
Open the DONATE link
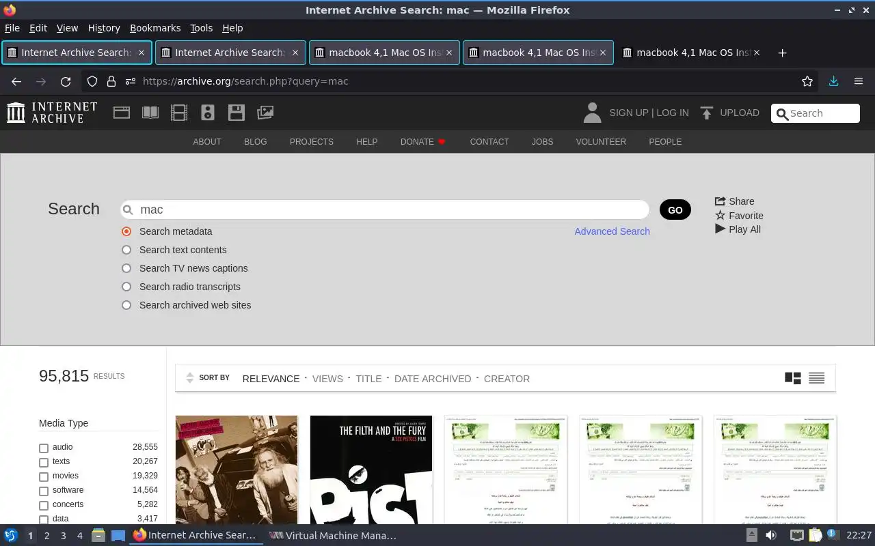click(422, 142)
